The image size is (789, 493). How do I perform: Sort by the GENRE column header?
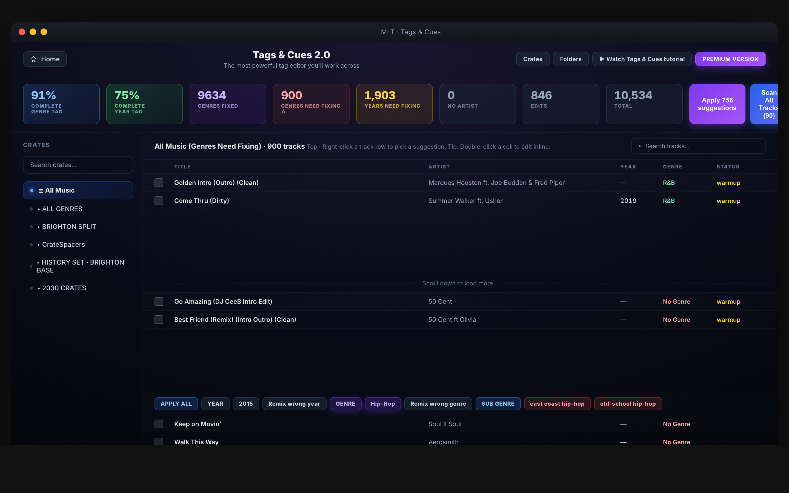(672, 167)
